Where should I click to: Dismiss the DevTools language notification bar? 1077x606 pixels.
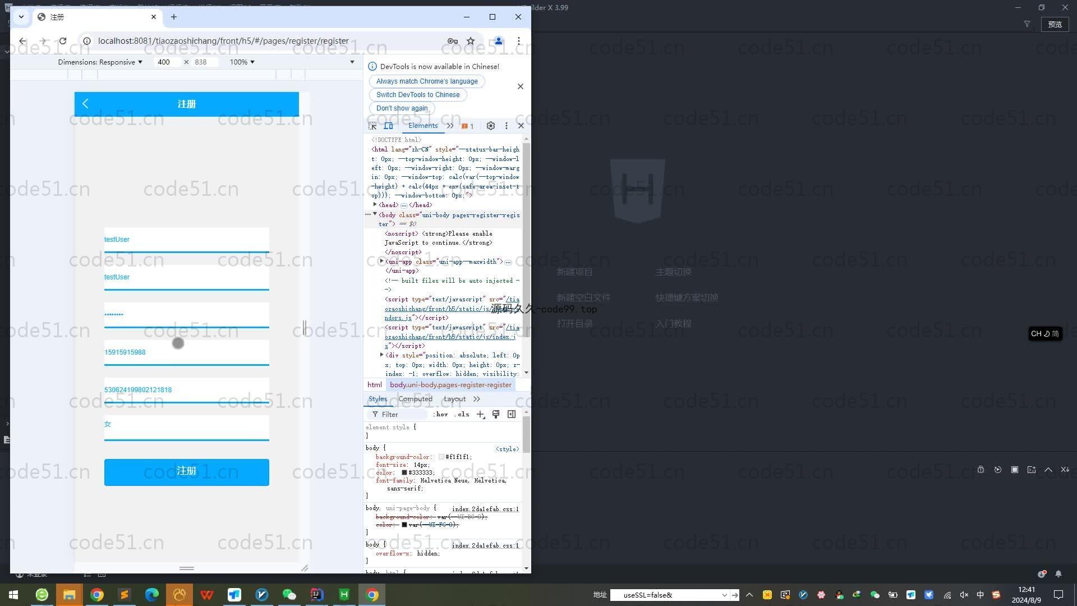(521, 86)
